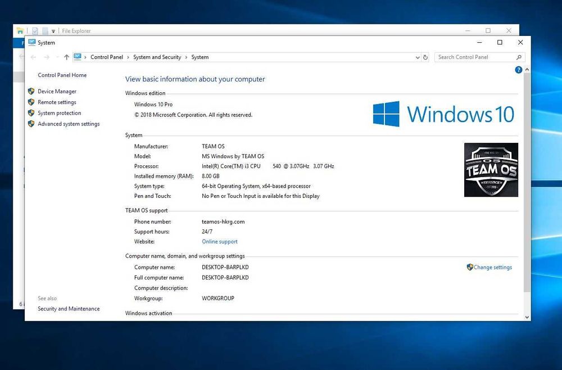Open Device Manager from sidebar
This screenshot has width=562, height=370.
(57, 92)
